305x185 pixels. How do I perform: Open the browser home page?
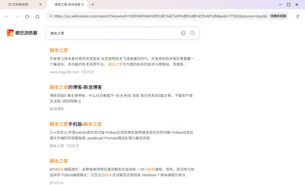click(37, 17)
